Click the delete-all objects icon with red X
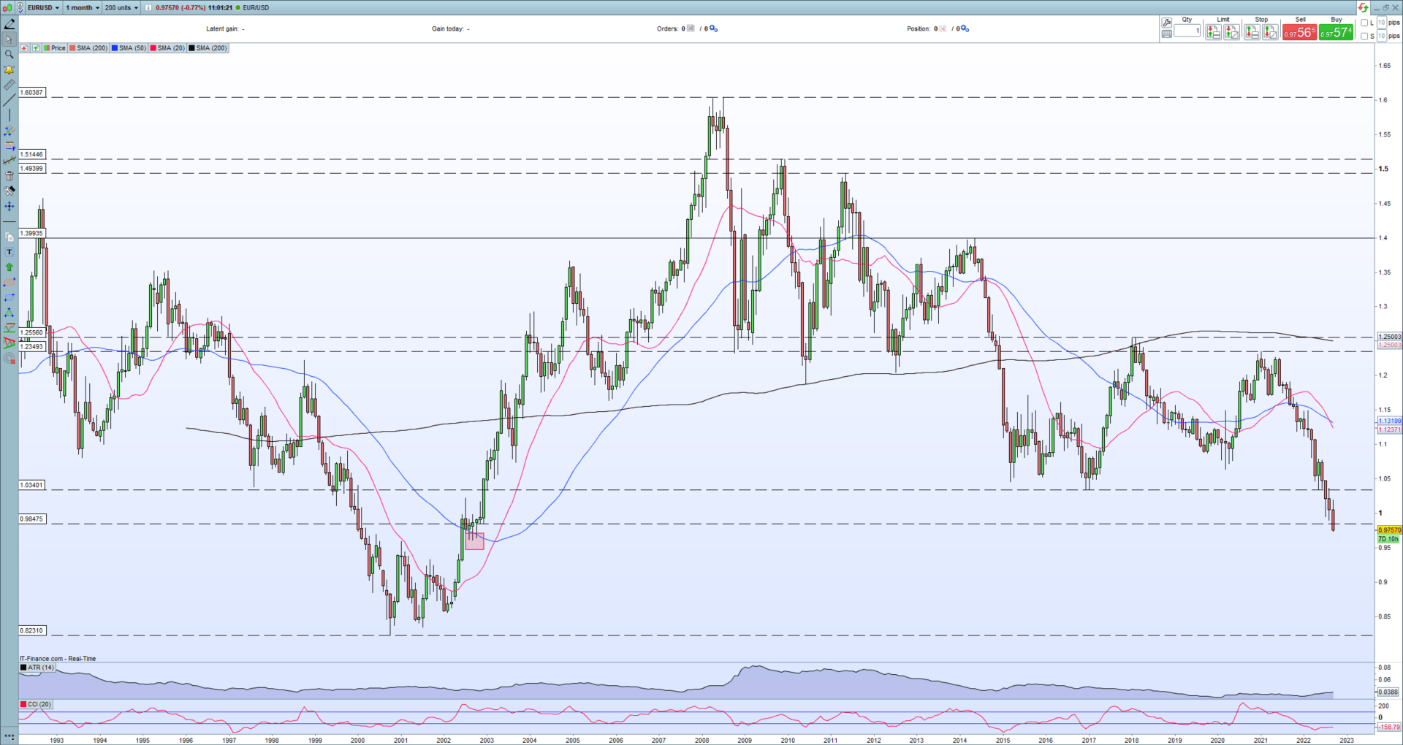 click(x=9, y=358)
